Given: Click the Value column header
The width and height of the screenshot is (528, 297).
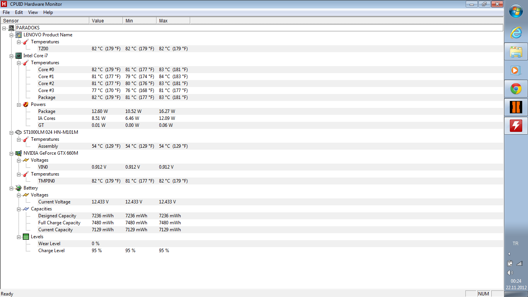Looking at the screenshot, I should coord(106,20).
